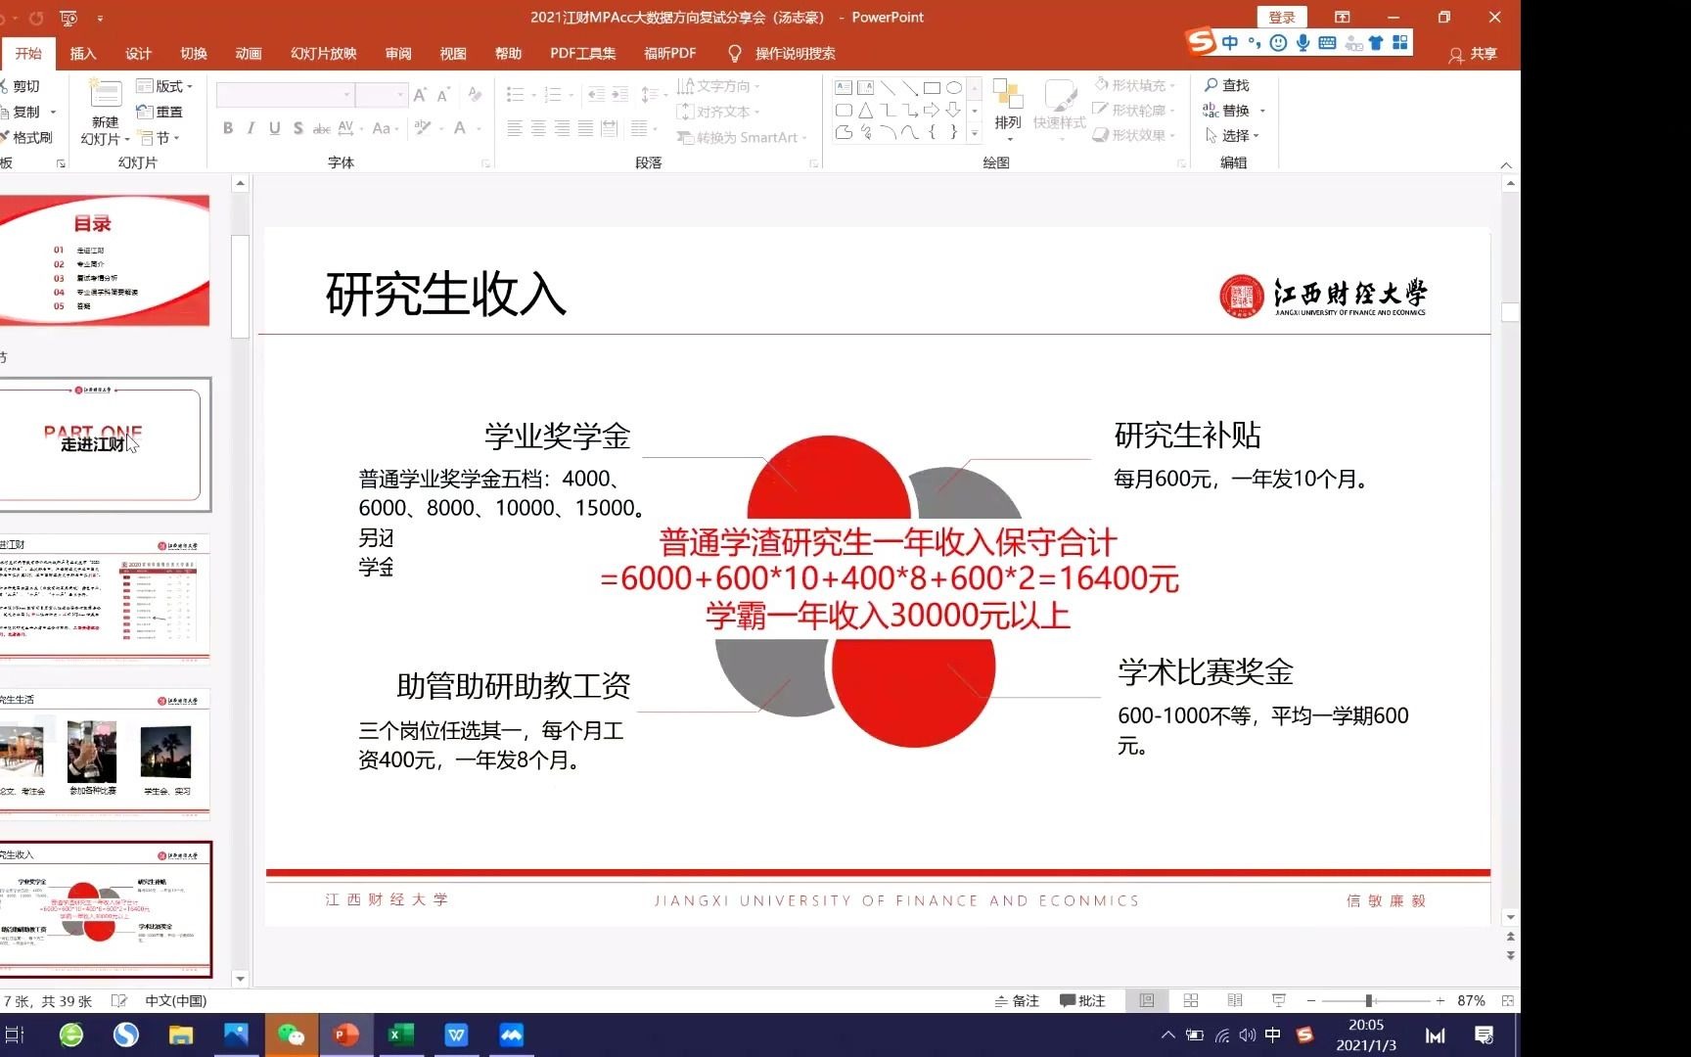Select the PART ONE 走进江财 slide thumbnail
This screenshot has height=1057, width=1691.
pos(104,444)
